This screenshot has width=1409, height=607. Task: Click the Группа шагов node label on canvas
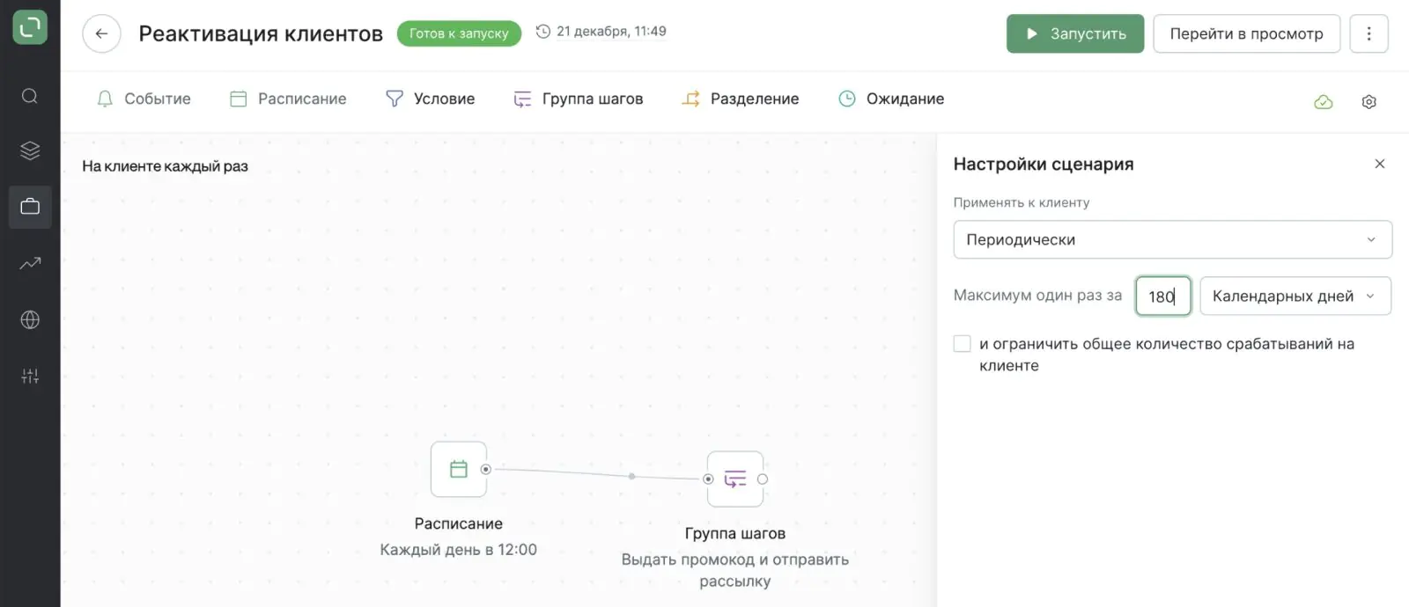(734, 533)
